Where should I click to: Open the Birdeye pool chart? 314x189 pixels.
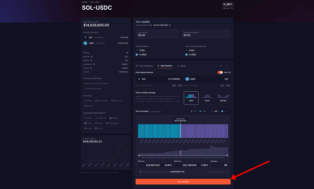click(88, 101)
